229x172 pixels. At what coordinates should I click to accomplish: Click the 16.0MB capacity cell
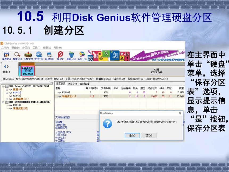click(180, 93)
